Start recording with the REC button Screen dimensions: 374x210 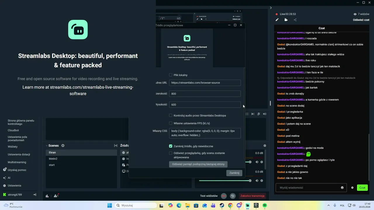224,196
